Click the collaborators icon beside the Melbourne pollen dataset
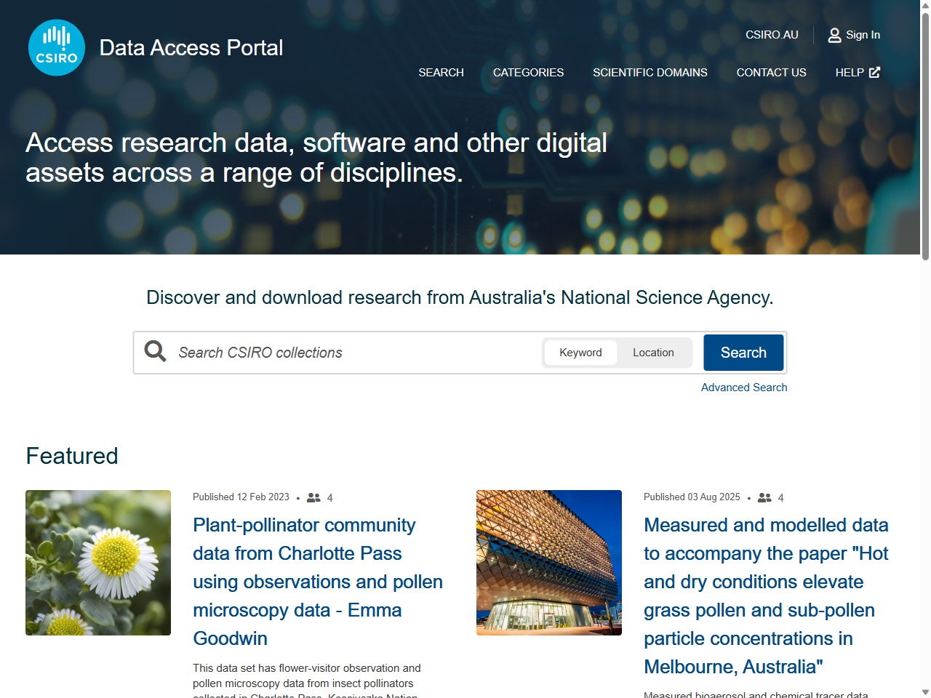 [764, 497]
